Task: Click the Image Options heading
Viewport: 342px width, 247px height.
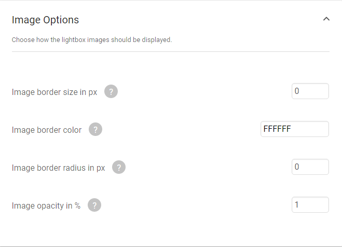Action: pyautogui.click(x=45, y=20)
